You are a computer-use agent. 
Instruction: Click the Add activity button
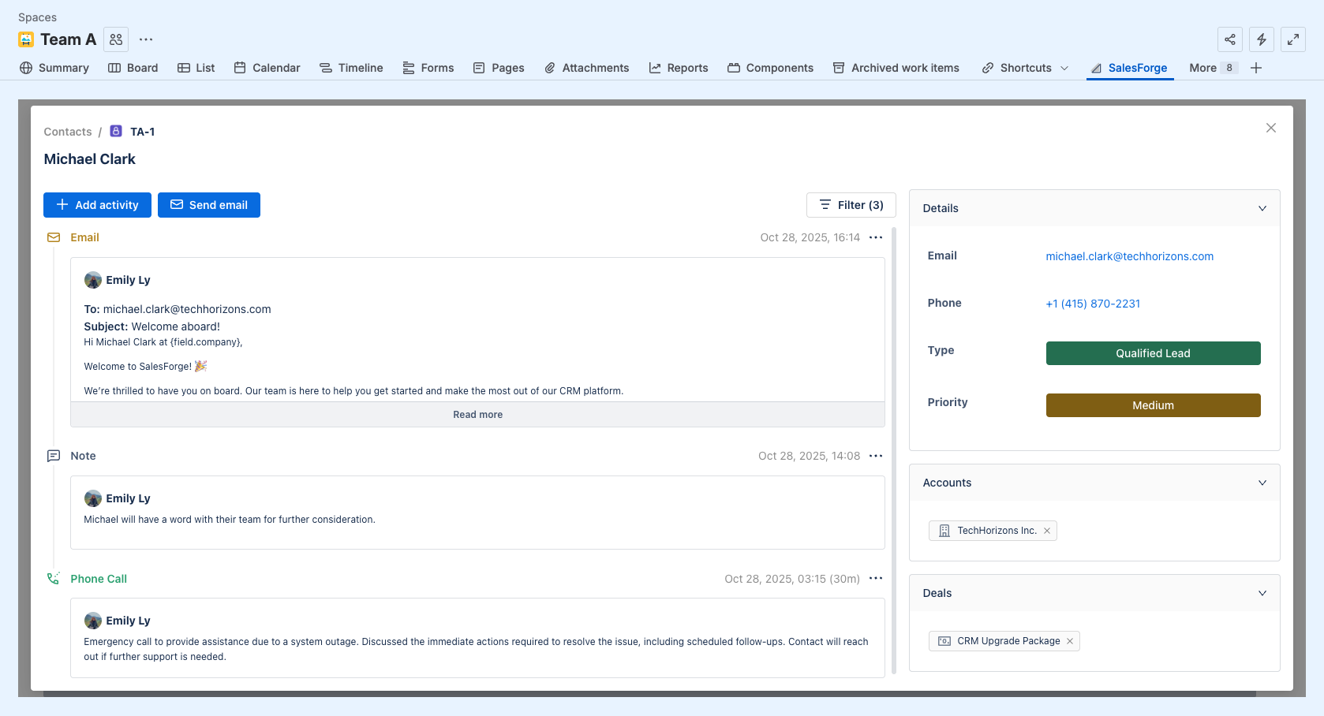point(97,205)
